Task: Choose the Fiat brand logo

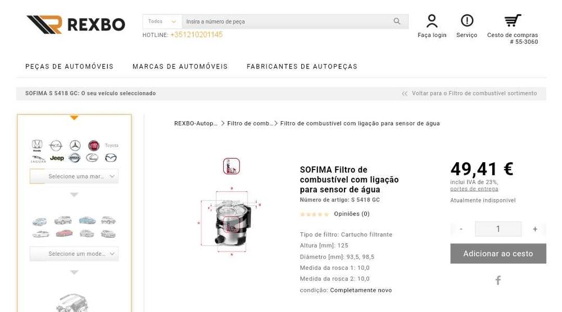Action: [x=93, y=145]
